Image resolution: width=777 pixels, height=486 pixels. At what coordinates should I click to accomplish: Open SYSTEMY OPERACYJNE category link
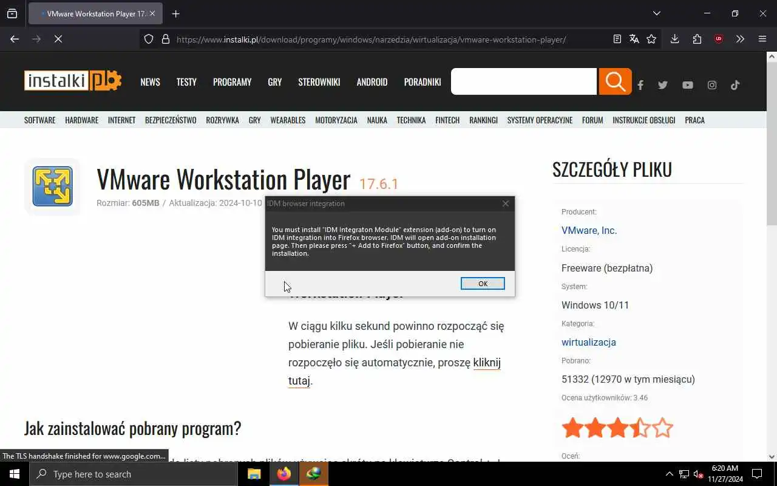point(540,120)
